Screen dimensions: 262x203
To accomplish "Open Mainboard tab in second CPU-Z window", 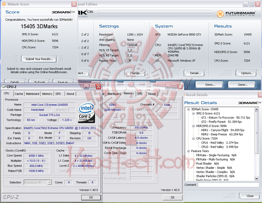I will (x=114, y=94).
